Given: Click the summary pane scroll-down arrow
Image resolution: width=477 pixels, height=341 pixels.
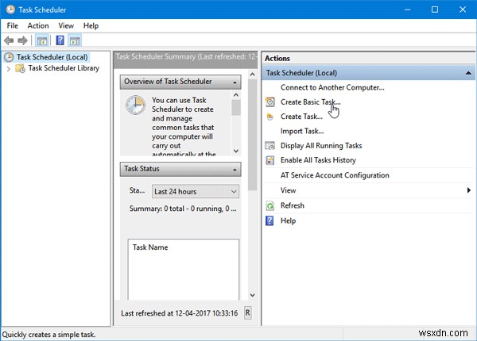Looking at the screenshot, I should [252, 295].
